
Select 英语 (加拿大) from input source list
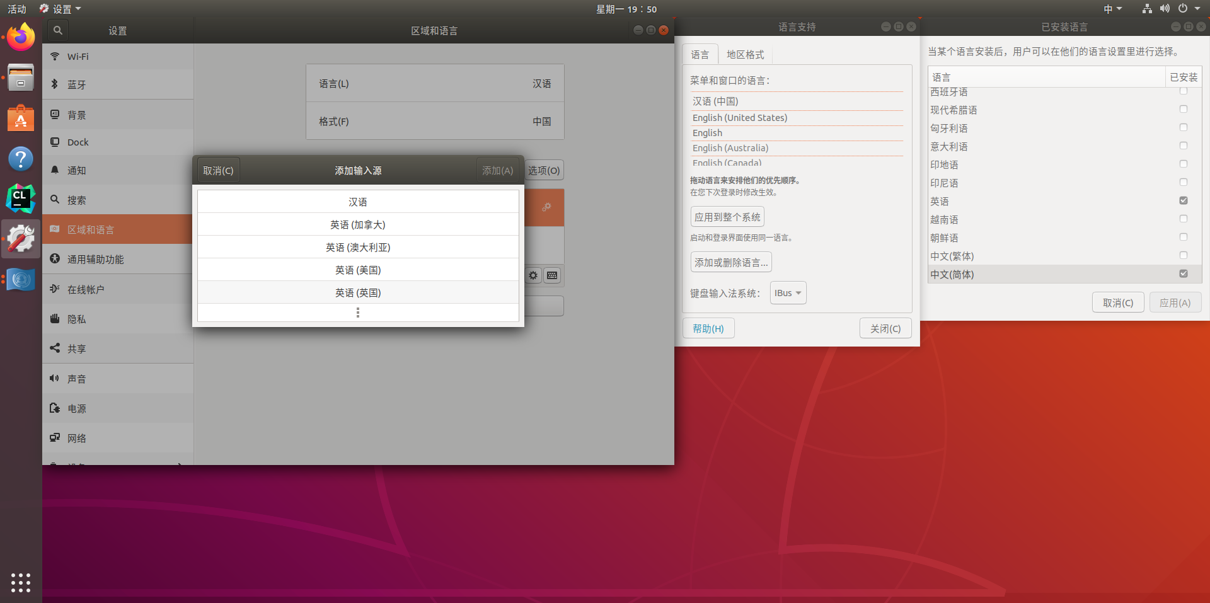[358, 225]
